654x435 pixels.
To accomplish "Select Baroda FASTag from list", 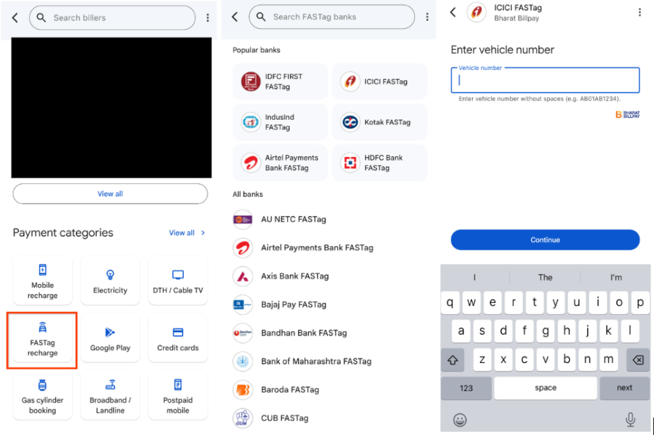I will click(329, 390).
